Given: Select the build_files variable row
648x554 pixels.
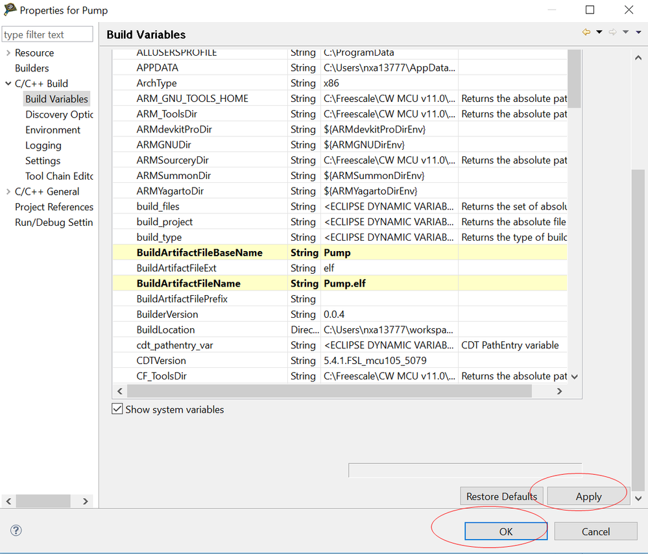Looking at the screenshot, I should tap(340, 206).
